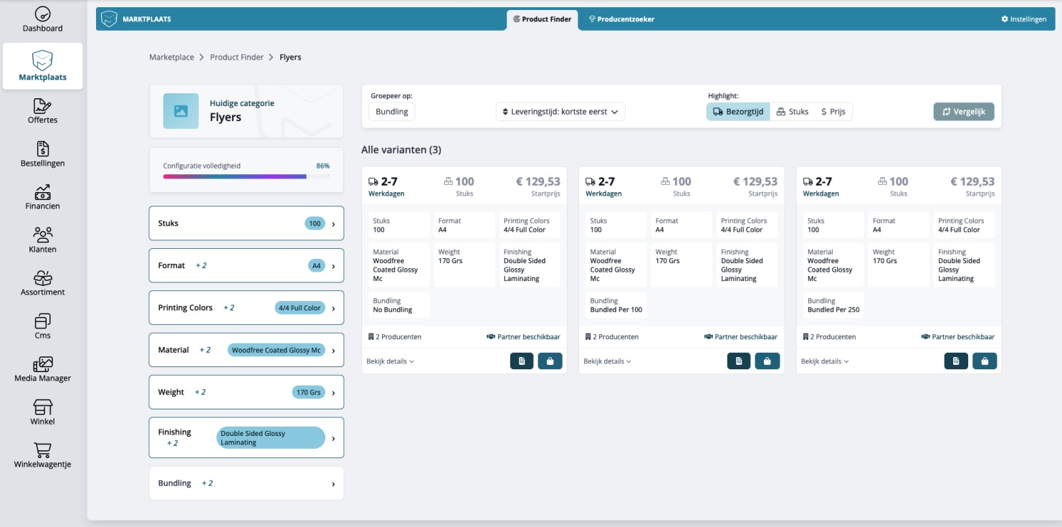This screenshot has height=527, width=1062.
Task: Switch to the Producentzoeker tab
Action: pyautogui.click(x=621, y=19)
